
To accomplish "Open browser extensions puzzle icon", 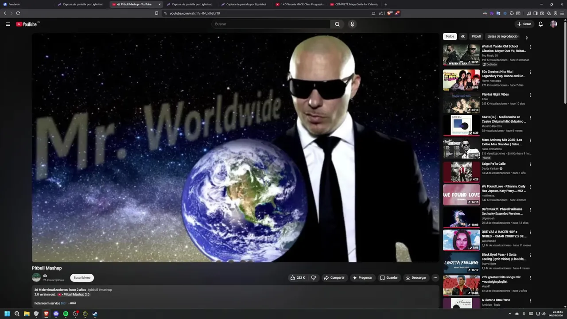I will tap(512, 13).
